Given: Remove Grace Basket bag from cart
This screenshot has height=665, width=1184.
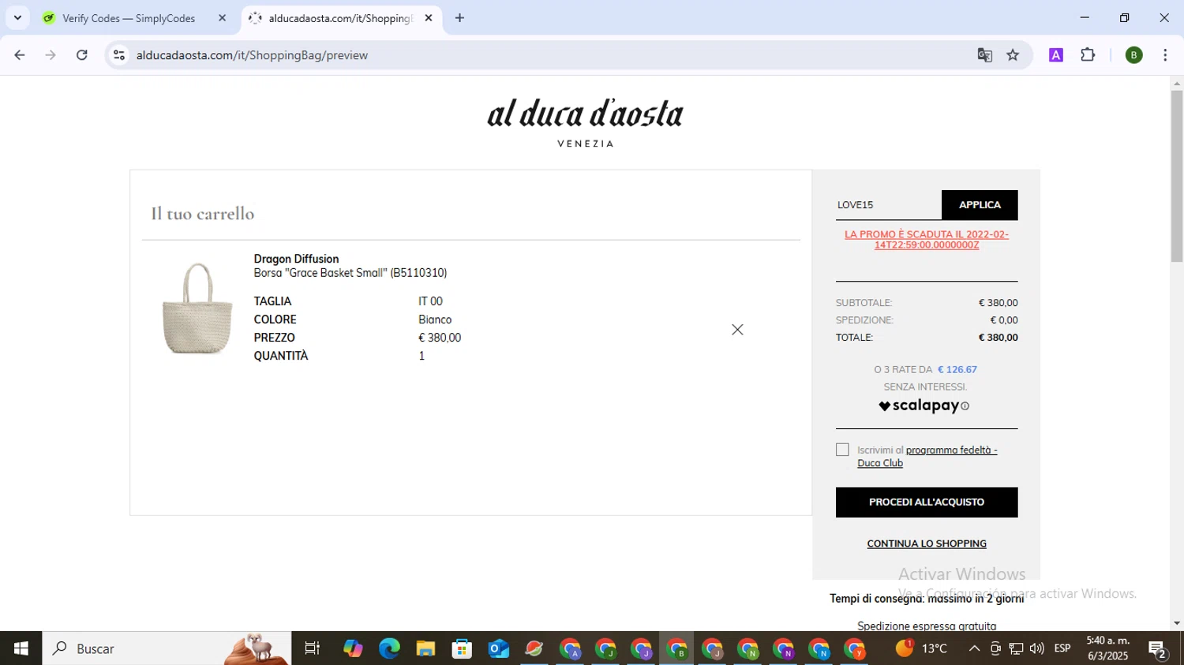Looking at the screenshot, I should tap(737, 330).
